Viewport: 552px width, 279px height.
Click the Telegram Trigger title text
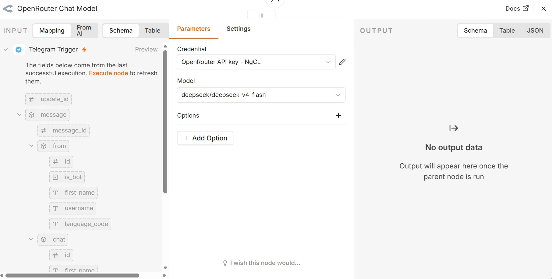[x=53, y=50]
